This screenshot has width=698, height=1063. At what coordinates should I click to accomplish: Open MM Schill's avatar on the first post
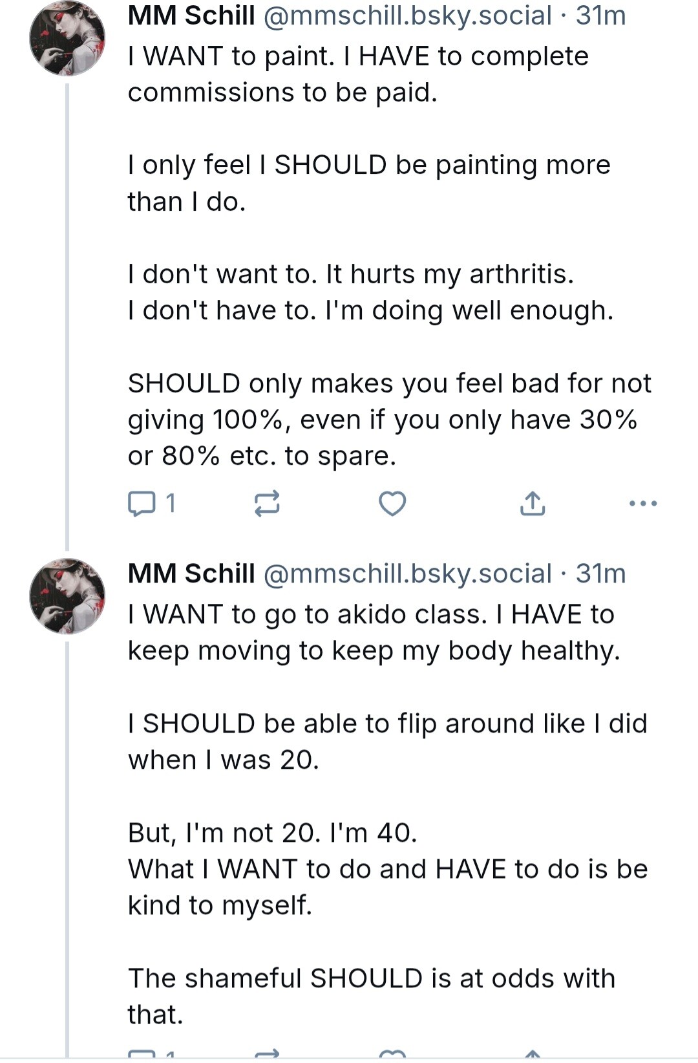click(67, 38)
